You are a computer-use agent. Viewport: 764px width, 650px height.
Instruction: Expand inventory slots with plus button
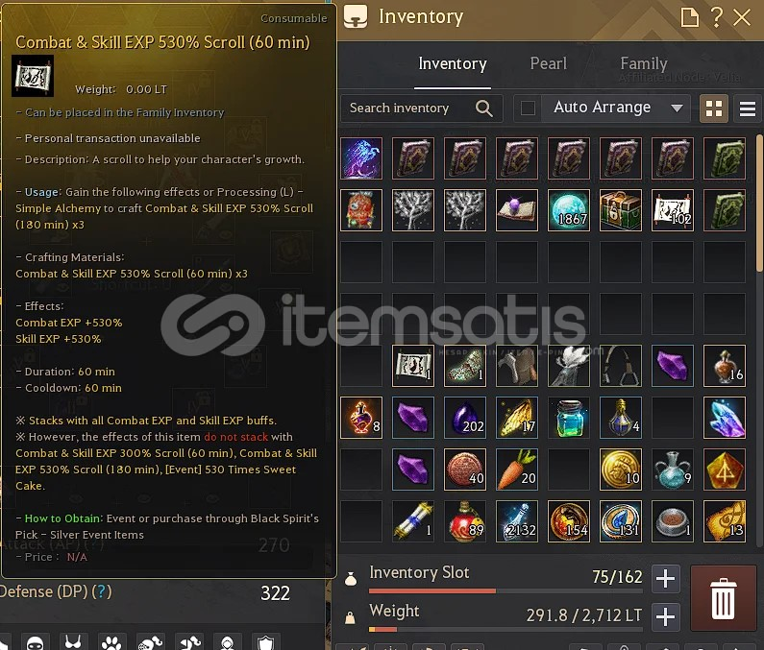click(665, 578)
